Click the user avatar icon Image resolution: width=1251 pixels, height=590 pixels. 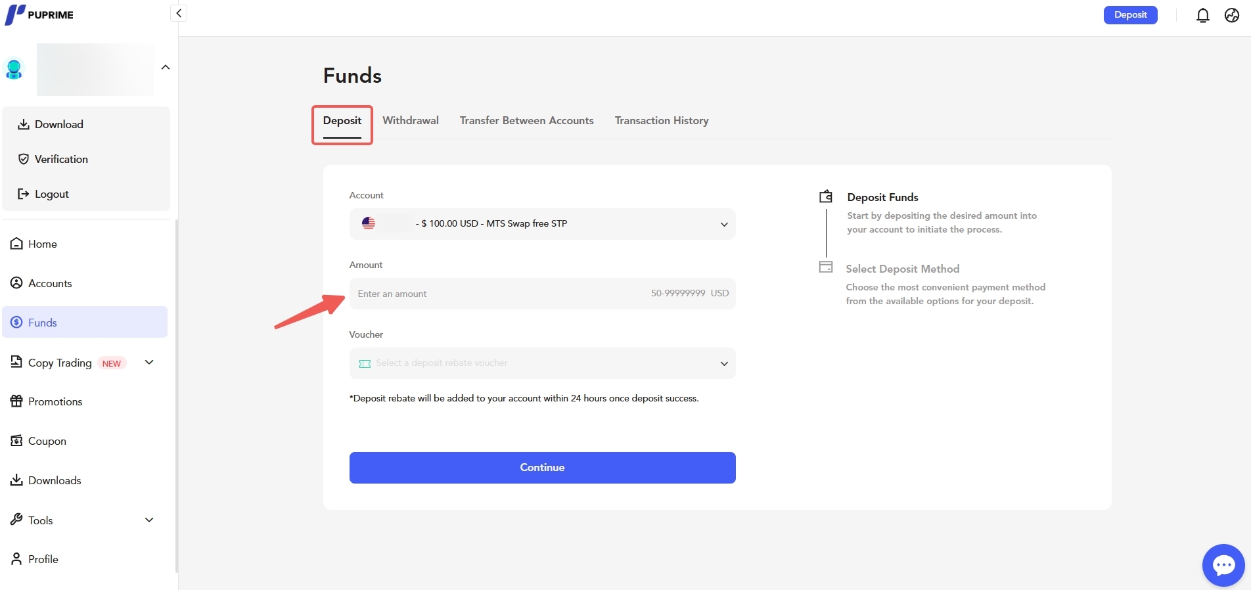(x=14, y=68)
